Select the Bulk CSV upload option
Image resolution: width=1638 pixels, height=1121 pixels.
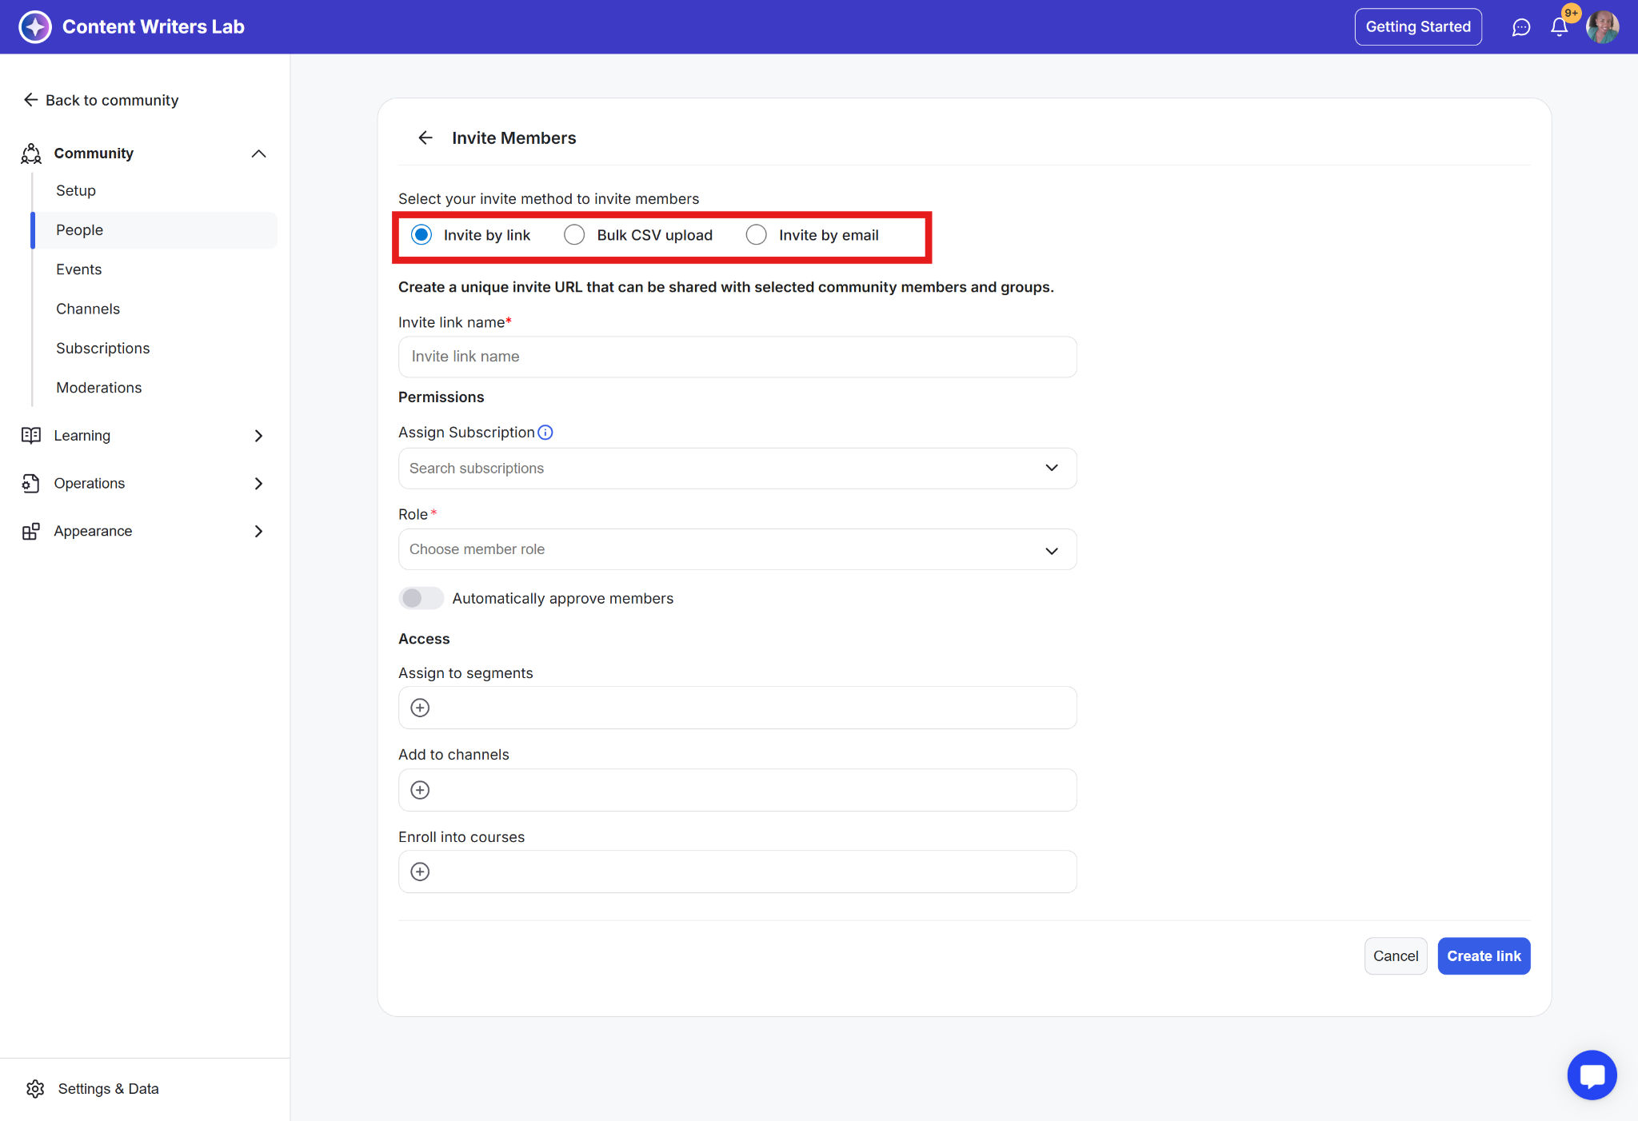(x=574, y=235)
